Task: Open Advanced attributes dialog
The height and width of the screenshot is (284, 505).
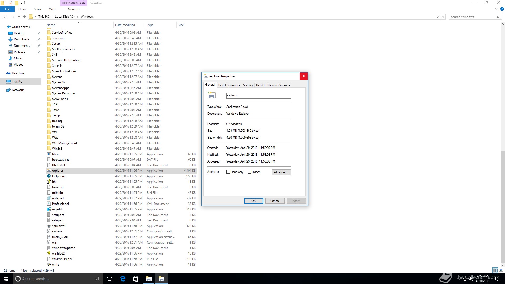Action: click(281, 172)
